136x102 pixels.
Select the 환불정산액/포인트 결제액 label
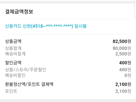tap(29, 84)
